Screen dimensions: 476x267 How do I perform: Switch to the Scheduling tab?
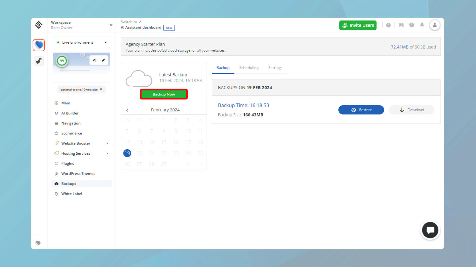pos(249,68)
